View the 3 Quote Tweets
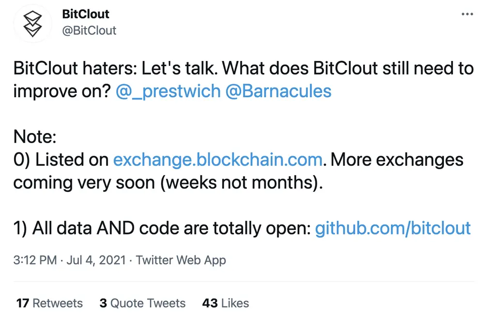 pos(142,303)
